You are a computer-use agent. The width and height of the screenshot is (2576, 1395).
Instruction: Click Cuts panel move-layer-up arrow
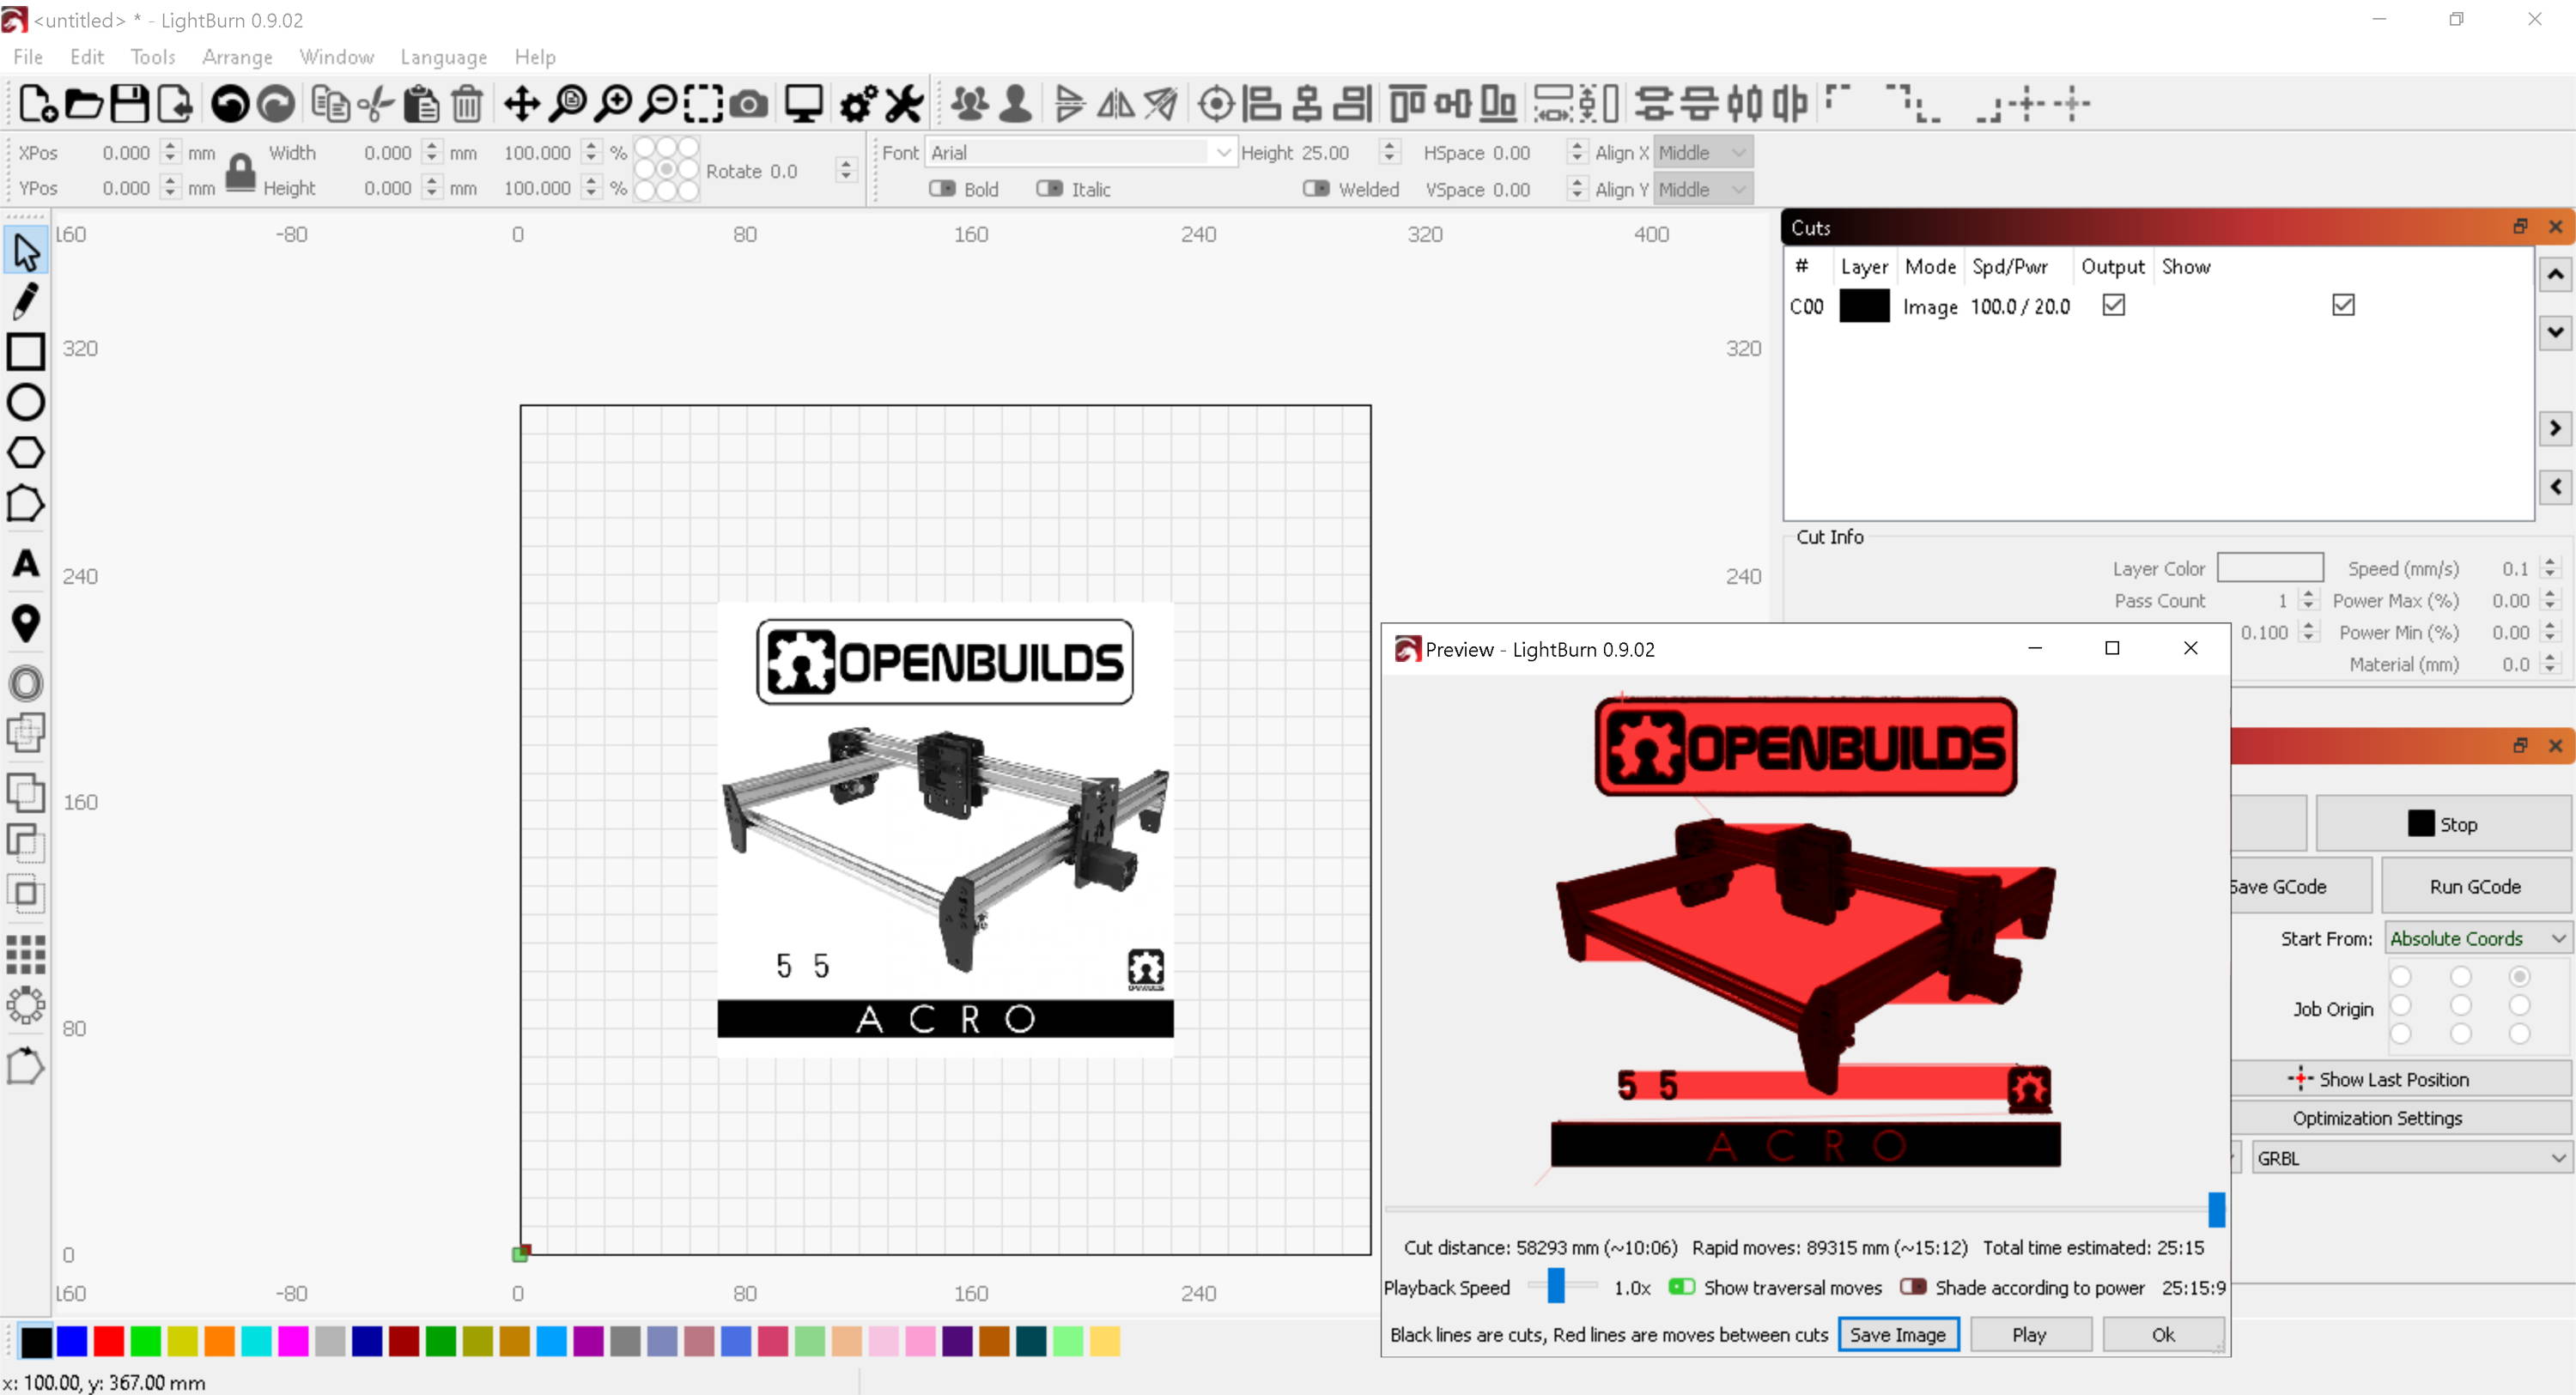2555,274
